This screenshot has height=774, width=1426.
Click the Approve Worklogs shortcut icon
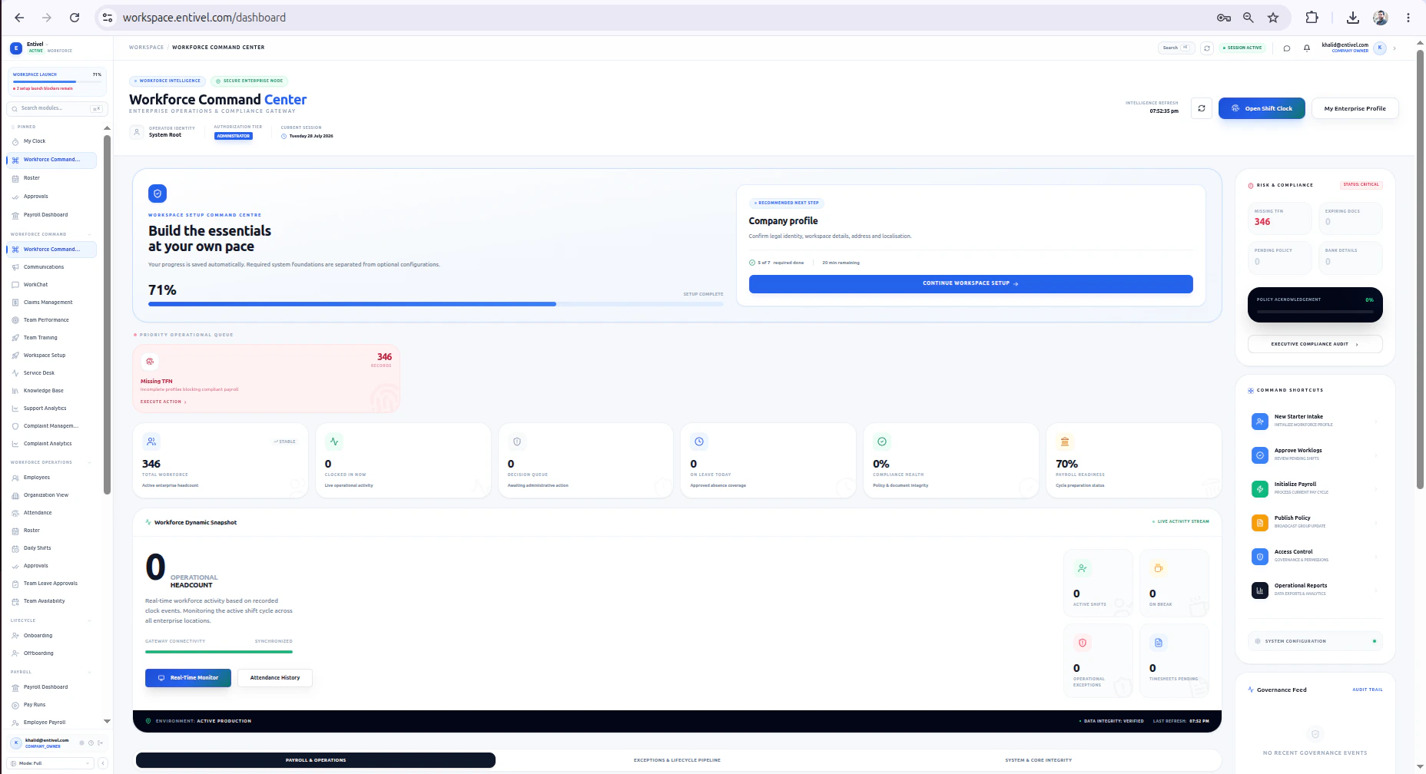pyautogui.click(x=1260, y=455)
